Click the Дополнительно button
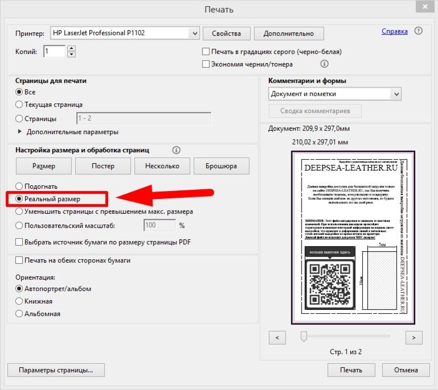Image resolution: width=438 pixels, height=390 pixels. (289, 34)
